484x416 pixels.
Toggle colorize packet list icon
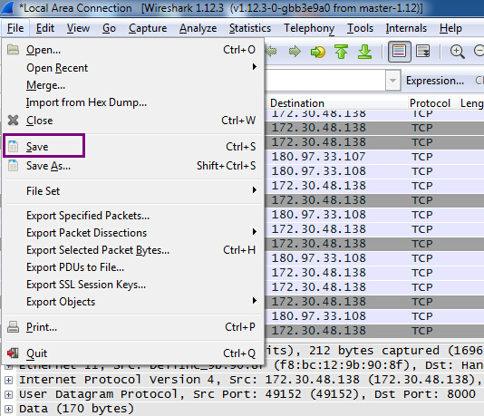[x=399, y=52]
